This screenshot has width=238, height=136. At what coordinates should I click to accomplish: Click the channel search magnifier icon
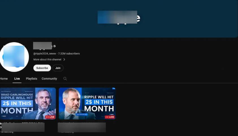(65, 79)
